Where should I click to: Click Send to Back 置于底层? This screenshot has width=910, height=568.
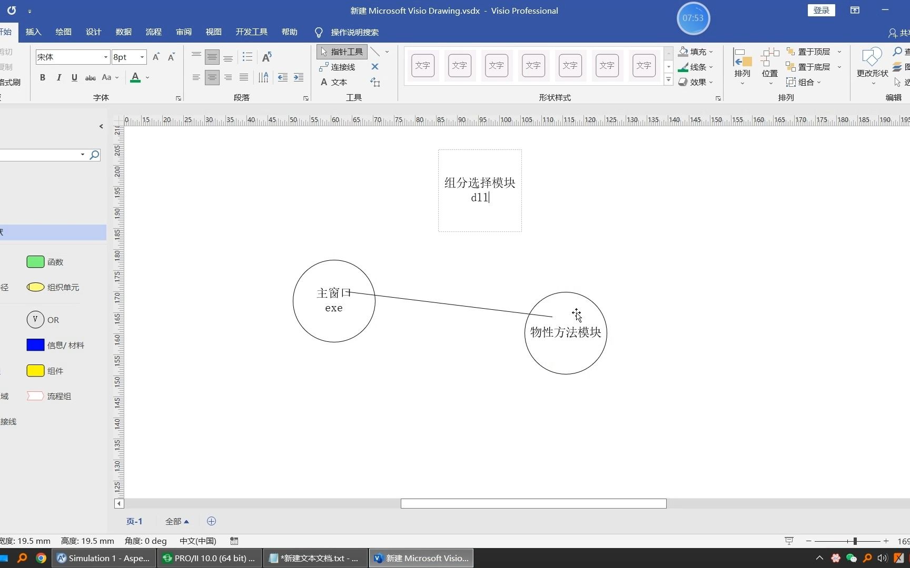coord(809,67)
